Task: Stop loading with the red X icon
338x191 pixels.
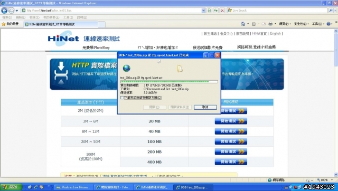Action: point(222,11)
